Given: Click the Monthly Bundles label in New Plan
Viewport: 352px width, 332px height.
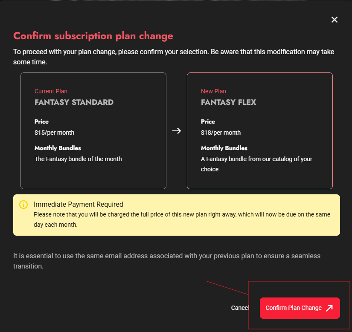Looking at the screenshot, I should pos(224,148).
